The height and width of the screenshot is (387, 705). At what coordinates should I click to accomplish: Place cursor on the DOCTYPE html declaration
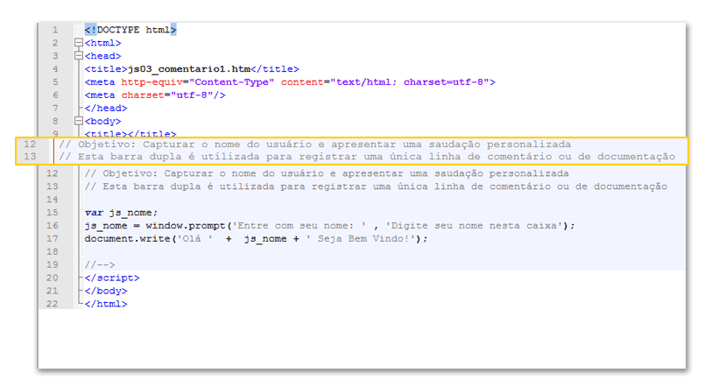pos(130,30)
